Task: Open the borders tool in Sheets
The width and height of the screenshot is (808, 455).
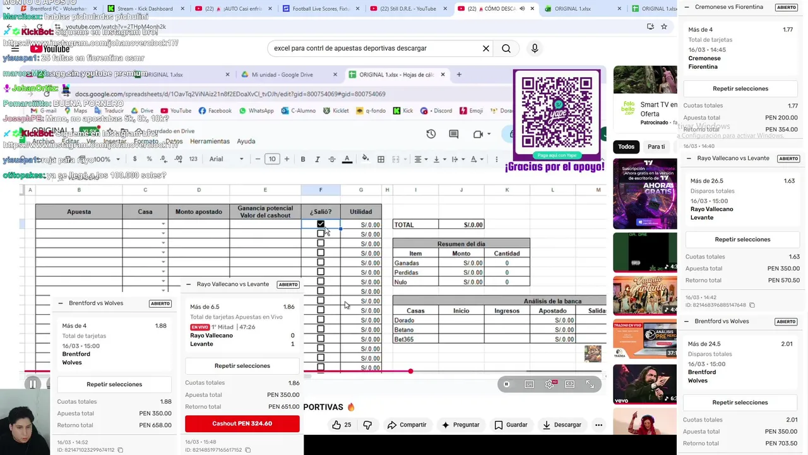Action: (381, 159)
